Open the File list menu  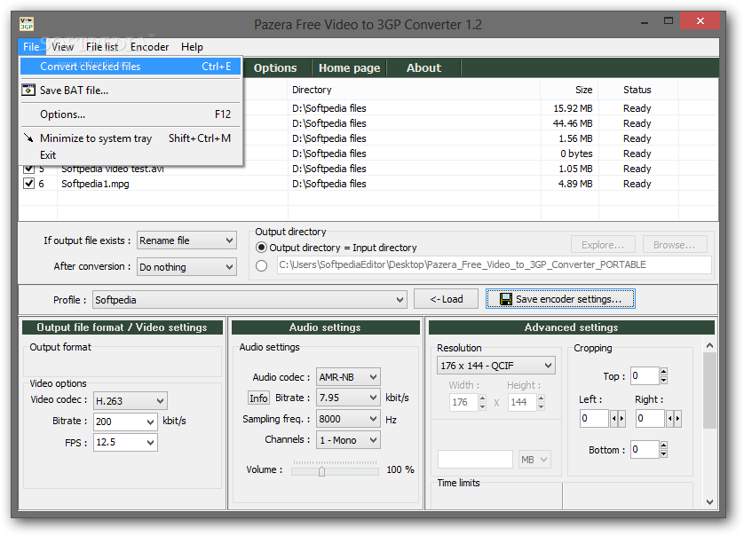pyautogui.click(x=102, y=47)
